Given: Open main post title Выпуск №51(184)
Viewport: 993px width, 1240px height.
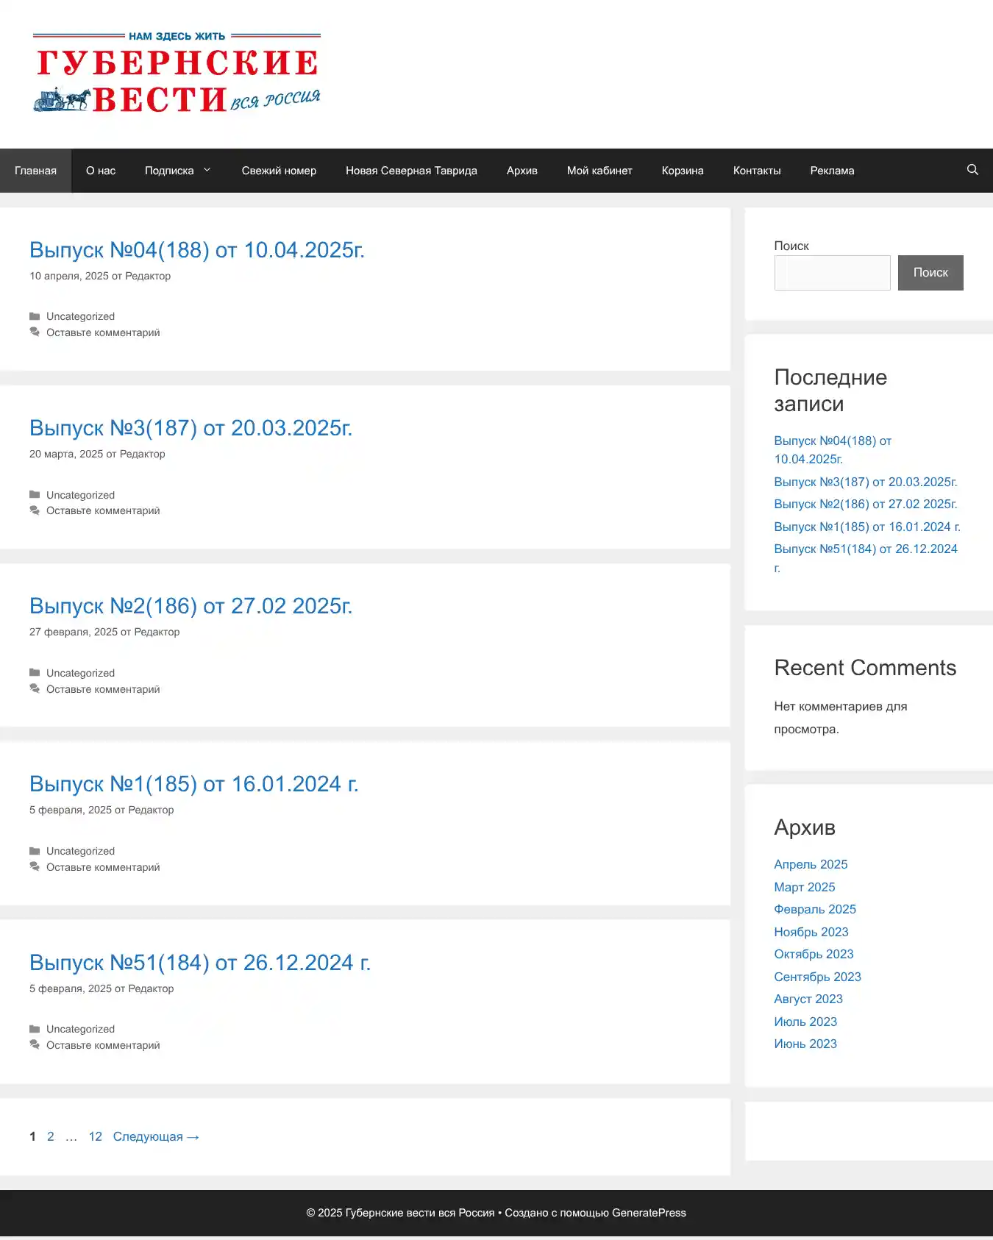Looking at the screenshot, I should (199, 963).
